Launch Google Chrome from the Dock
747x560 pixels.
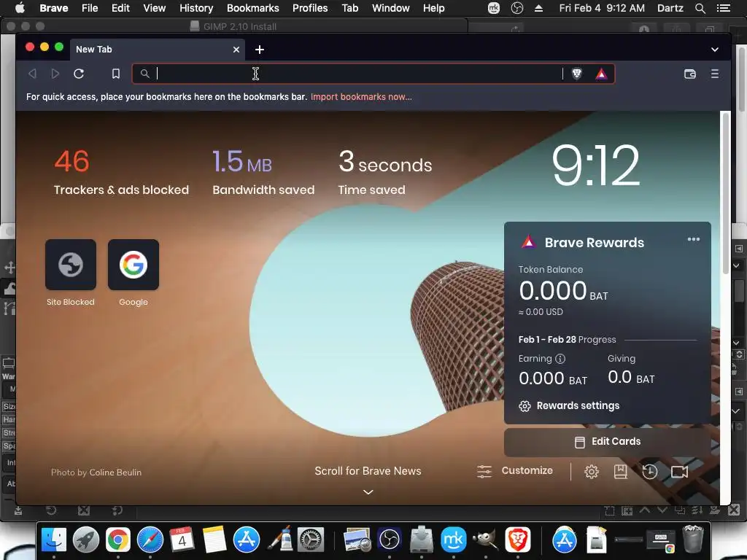coord(118,540)
